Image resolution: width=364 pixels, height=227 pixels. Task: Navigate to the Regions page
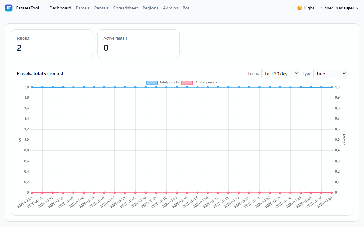coord(150,8)
